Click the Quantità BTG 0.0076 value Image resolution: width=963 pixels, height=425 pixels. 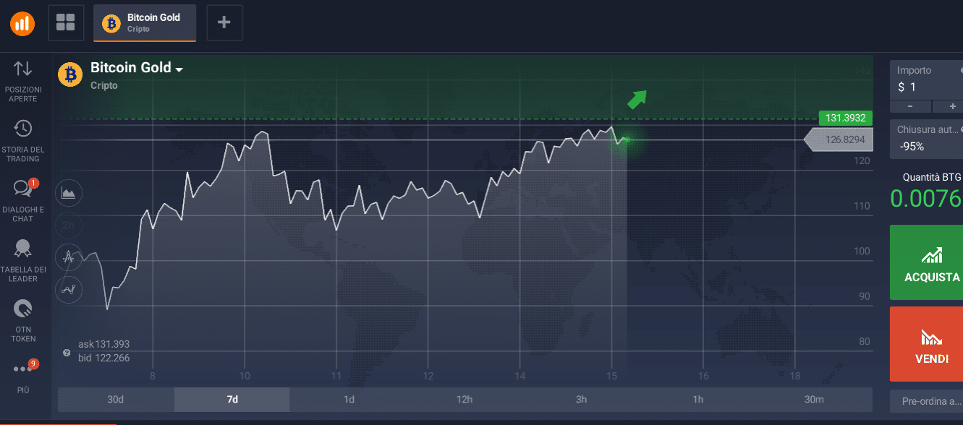coord(925,198)
